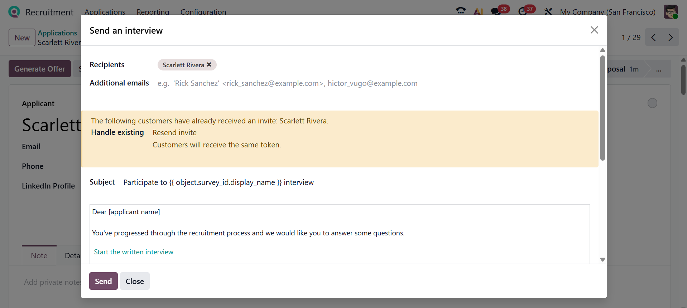This screenshot has height=308, width=687.
Task: Open the chat messages icon
Action: tap(496, 11)
